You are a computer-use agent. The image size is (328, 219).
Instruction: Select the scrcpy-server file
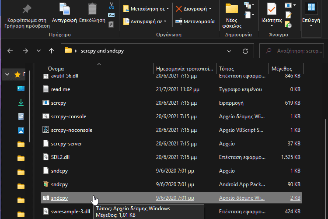coord(171,144)
